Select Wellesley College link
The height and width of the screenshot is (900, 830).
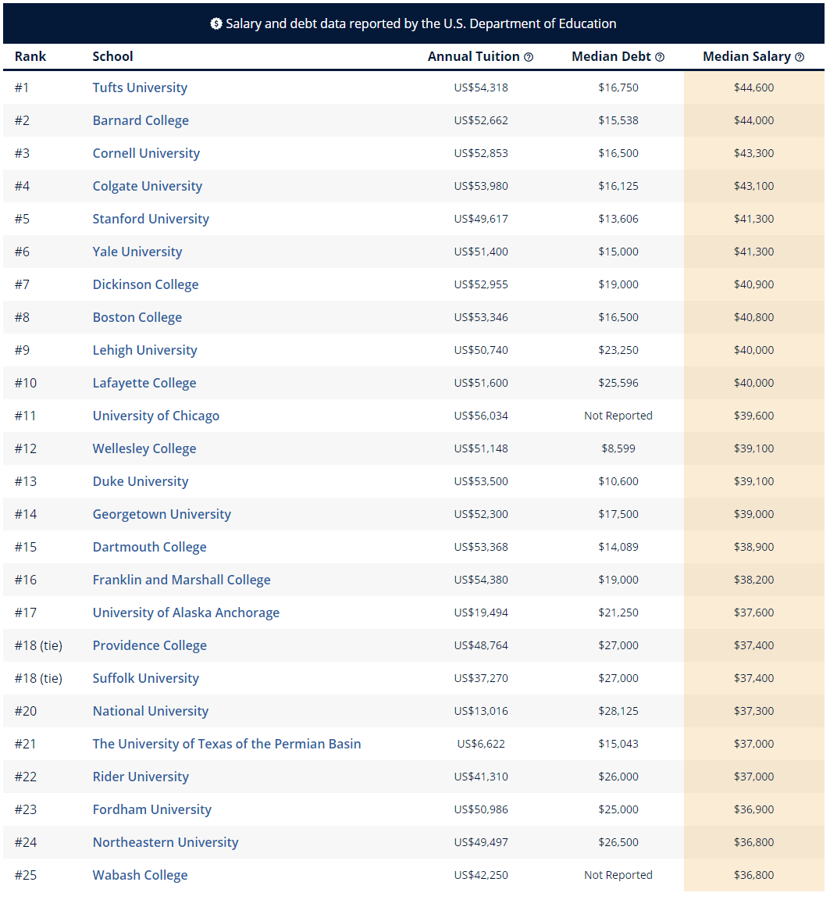click(144, 448)
